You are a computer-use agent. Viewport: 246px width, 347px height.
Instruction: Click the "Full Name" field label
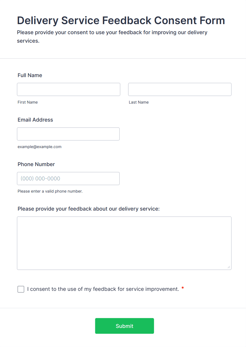click(x=30, y=75)
